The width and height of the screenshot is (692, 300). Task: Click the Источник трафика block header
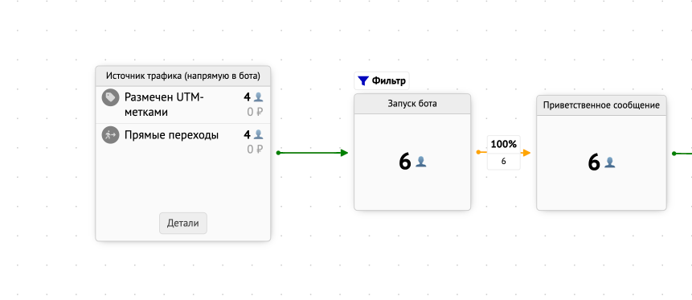[183, 76]
